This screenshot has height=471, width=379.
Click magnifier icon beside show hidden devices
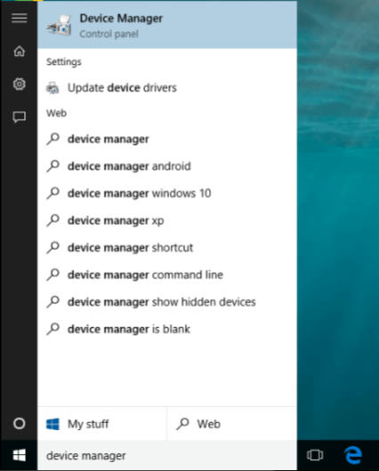[53, 302]
